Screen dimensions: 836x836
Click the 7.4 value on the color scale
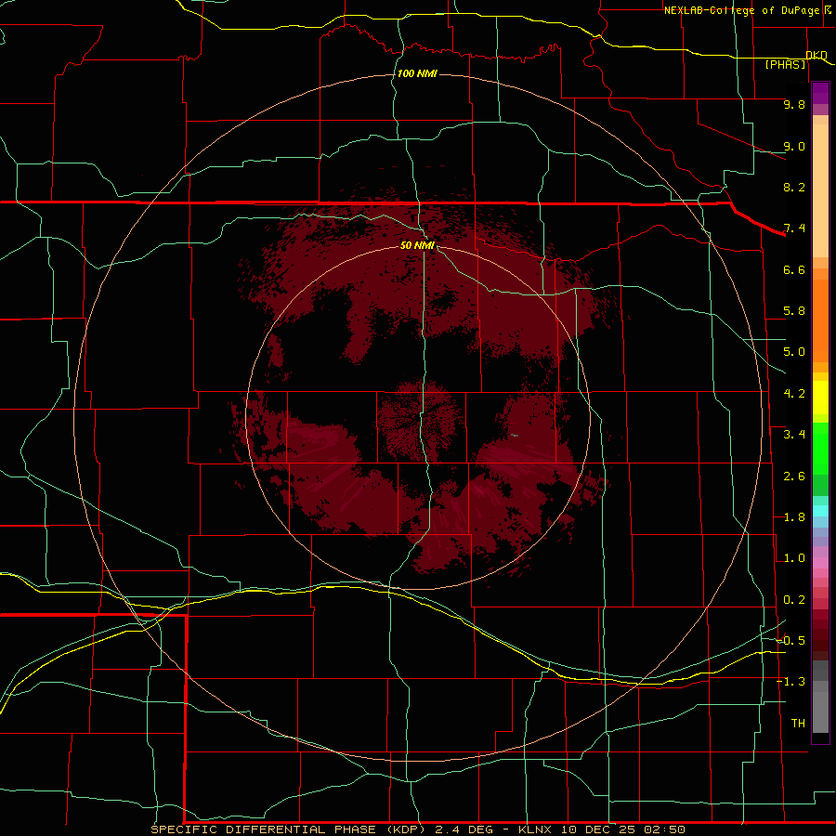click(x=794, y=229)
